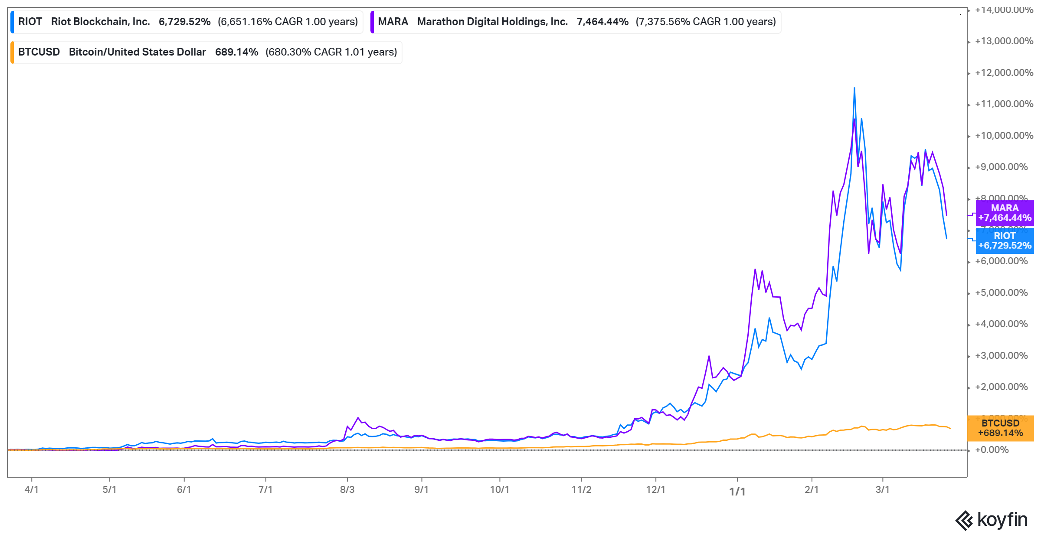Click 'Marathon Digital Holdings, Inc.' name text
The width and height of the screenshot is (1041, 538).
[x=492, y=22]
